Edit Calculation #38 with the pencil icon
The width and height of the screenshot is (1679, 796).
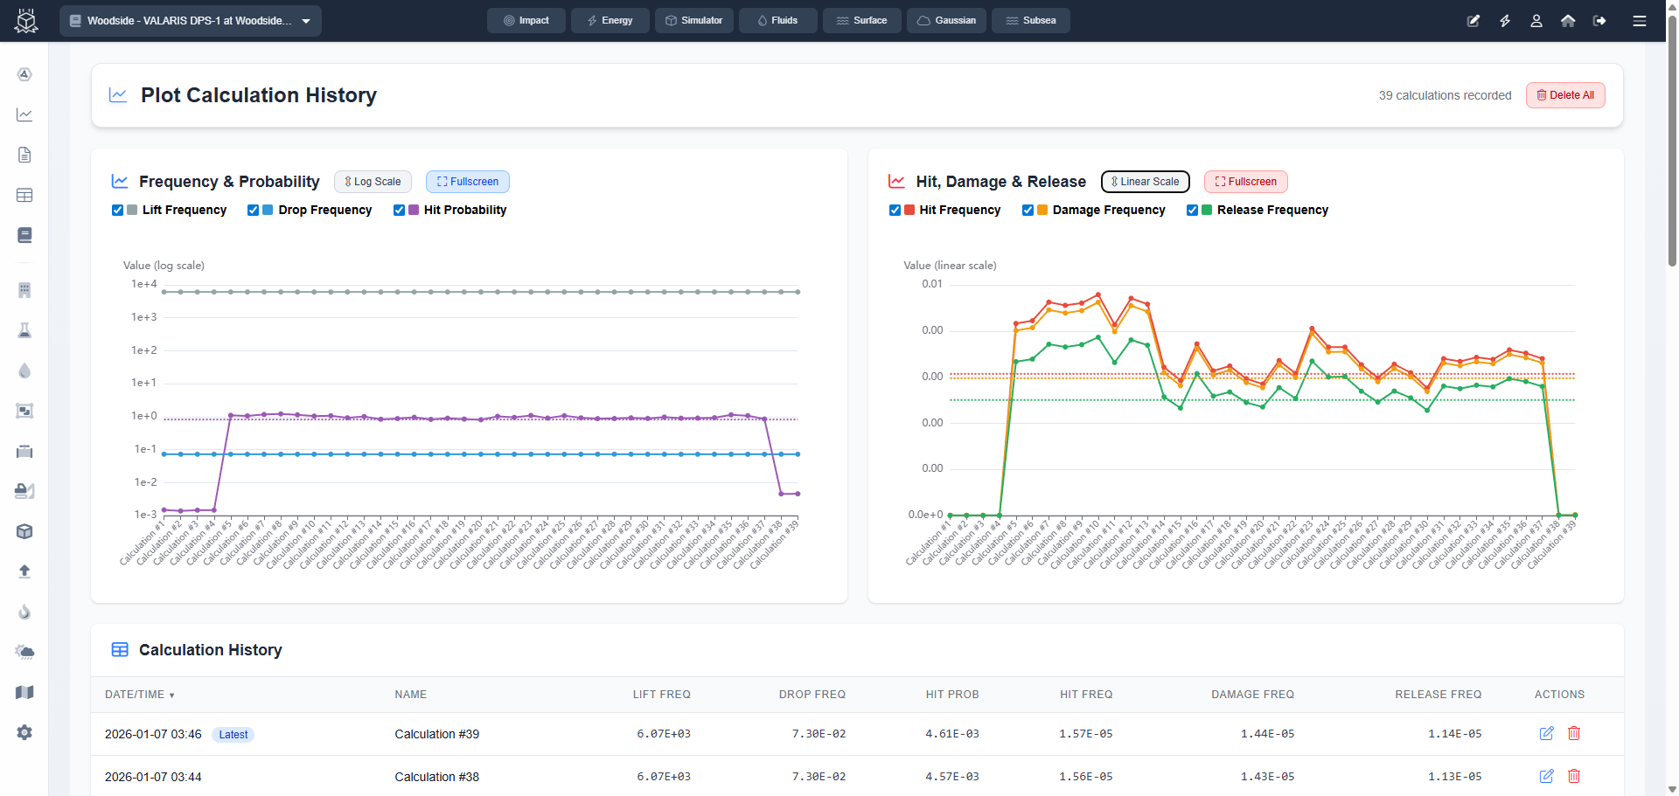click(1546, 776)
